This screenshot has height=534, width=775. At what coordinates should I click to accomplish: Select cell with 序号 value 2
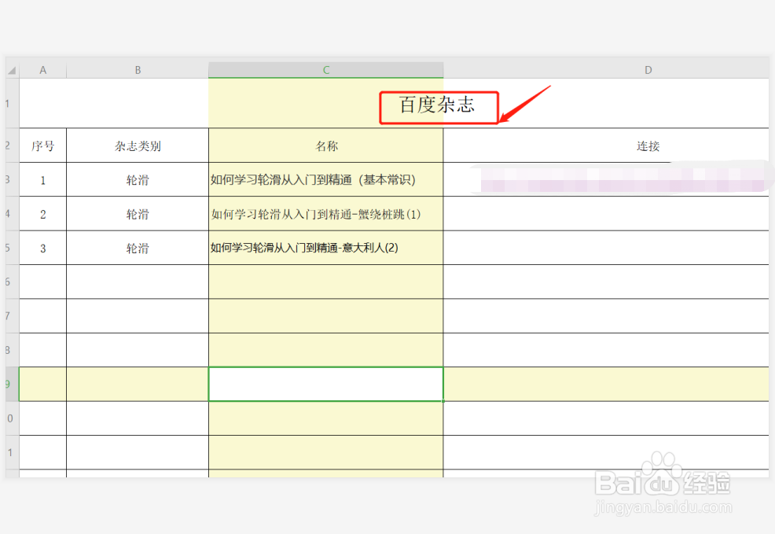pyautogui.click(x=43, y=214)
